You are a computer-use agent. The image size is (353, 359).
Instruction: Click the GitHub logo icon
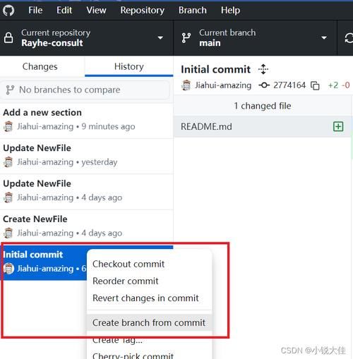click(x=8, y=11)
